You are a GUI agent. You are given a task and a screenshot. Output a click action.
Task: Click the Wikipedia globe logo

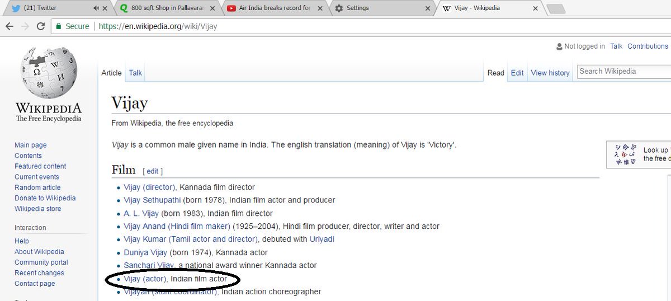49,73
